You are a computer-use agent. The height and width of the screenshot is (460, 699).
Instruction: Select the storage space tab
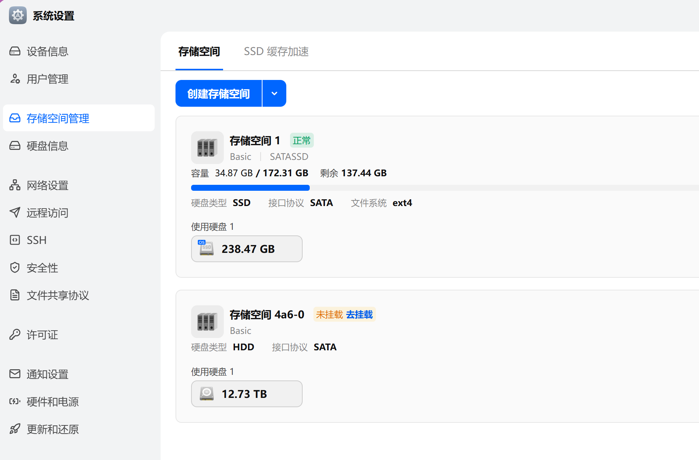199,52
